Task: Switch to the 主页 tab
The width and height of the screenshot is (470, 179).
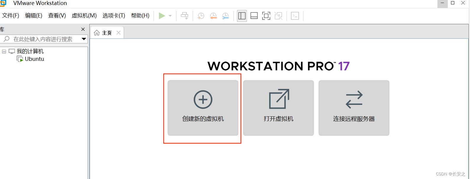Action: click(107, 33)
